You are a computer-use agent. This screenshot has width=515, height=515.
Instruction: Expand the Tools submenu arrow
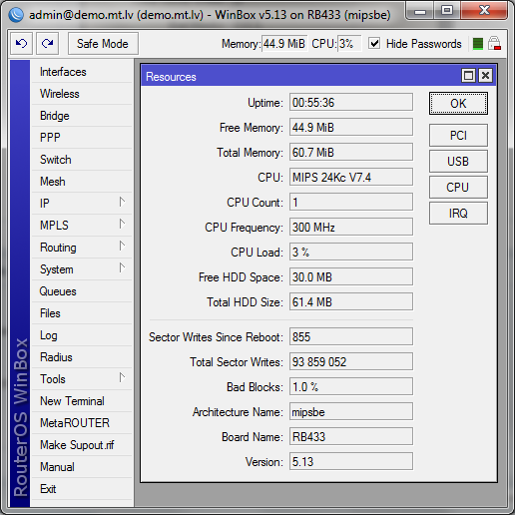[x=122, y=377]
